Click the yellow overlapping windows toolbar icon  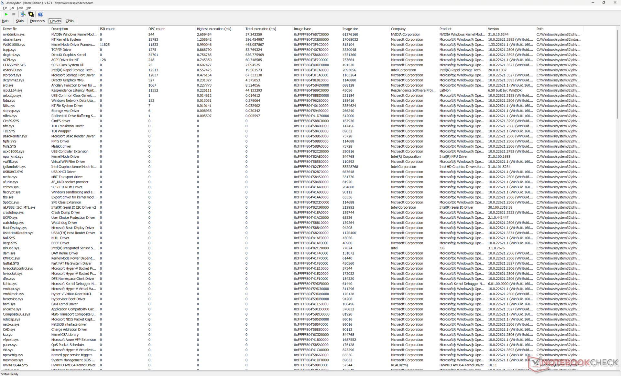(x=31, y=14)
